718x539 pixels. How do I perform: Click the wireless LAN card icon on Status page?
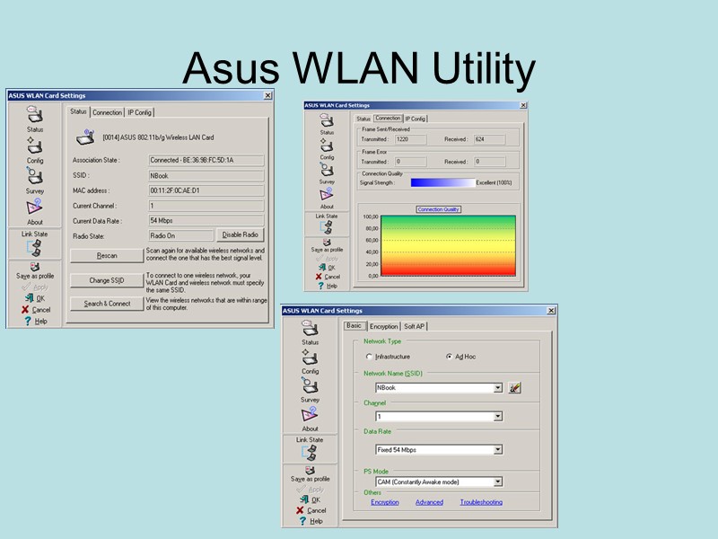(x=87, y=135)
